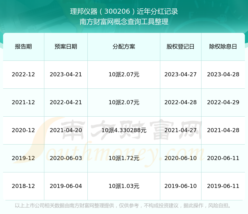This screenshot has width=248, height=214.
Task: Select the 分配方案 column header
Action: pyautogui.click(x=124, y=47)
